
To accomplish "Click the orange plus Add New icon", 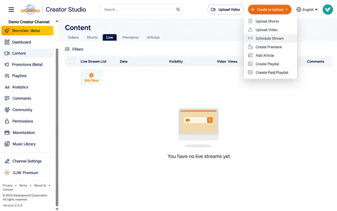I will pyautogui.click(x=91, y=75).
